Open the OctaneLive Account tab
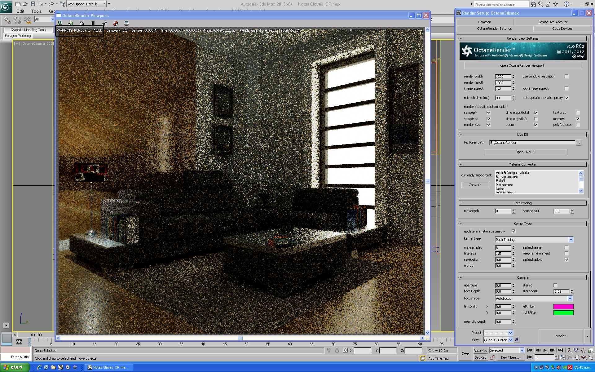 point(552,22)
